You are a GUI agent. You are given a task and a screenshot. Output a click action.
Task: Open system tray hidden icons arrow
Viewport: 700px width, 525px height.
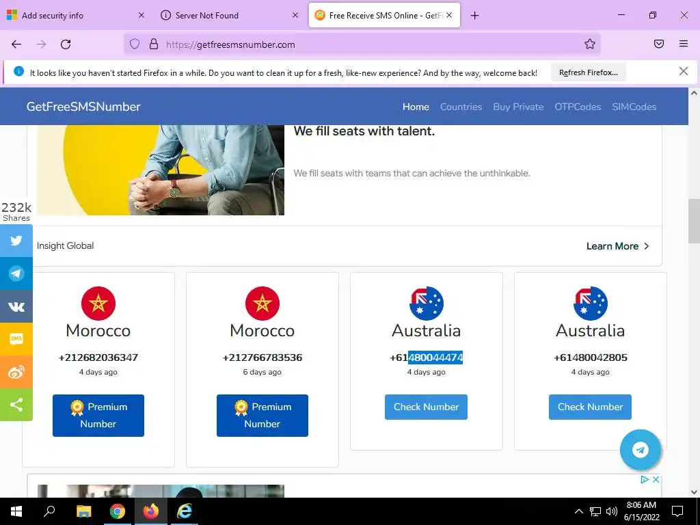[578, 511]
